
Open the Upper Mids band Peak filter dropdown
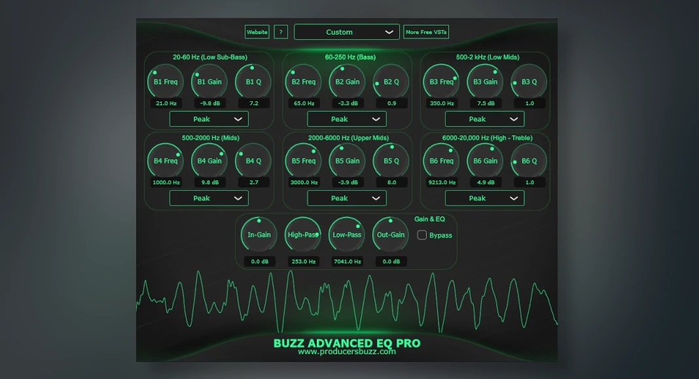pos(347,199)
